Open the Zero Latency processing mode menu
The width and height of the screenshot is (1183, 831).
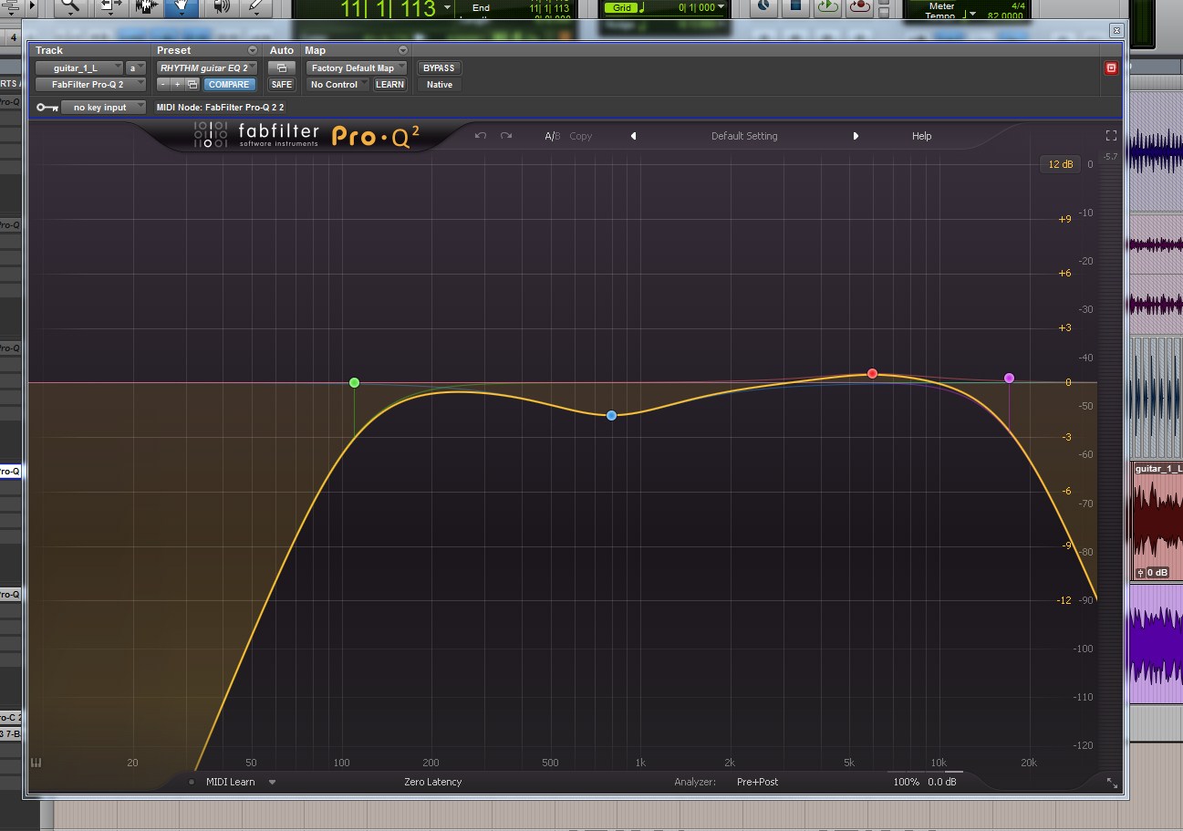433,782
